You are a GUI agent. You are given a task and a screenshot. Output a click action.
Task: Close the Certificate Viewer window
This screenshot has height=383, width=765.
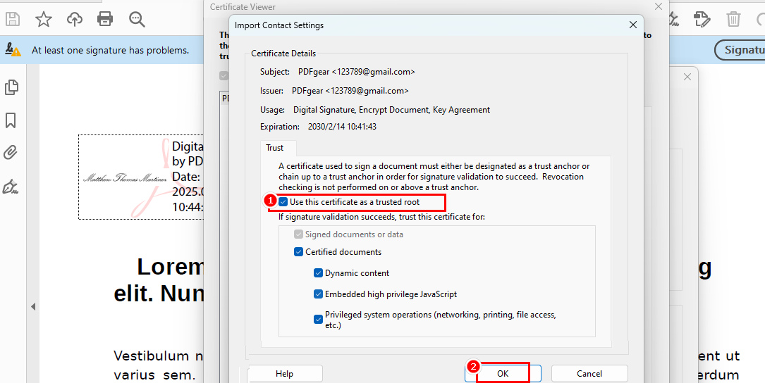coord(658,7)
